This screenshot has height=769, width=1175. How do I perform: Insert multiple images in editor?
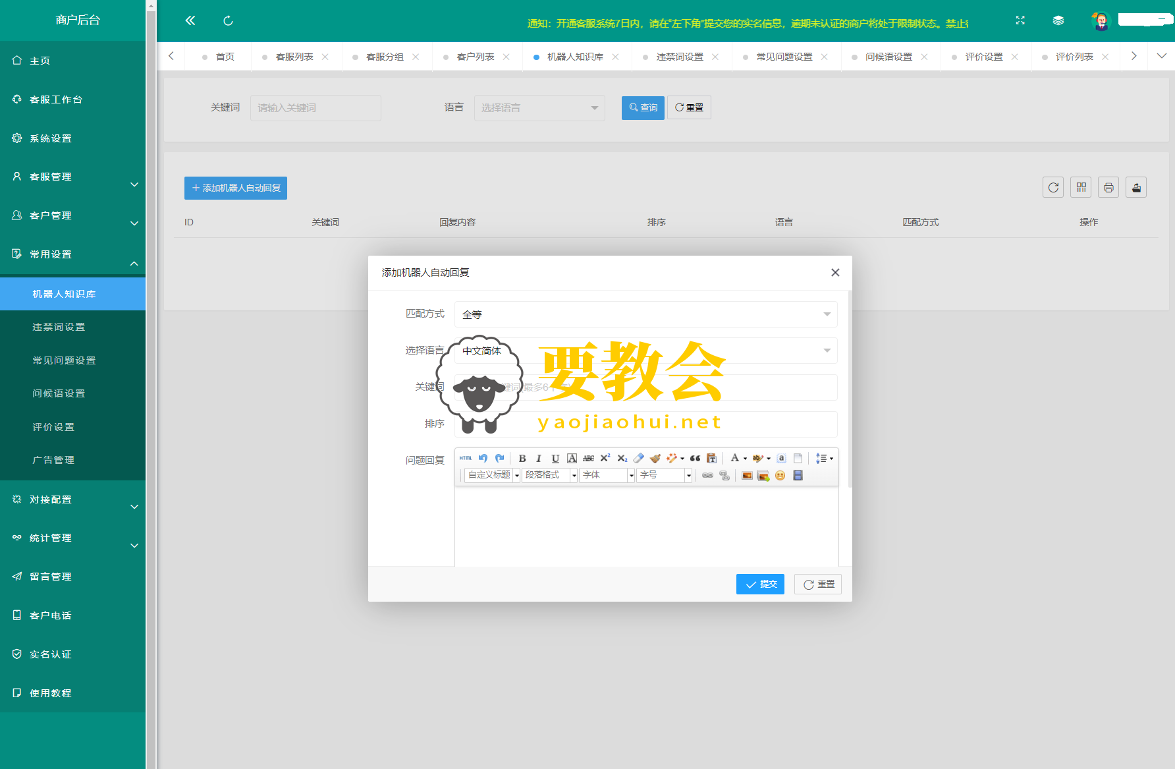click(763, 475)
